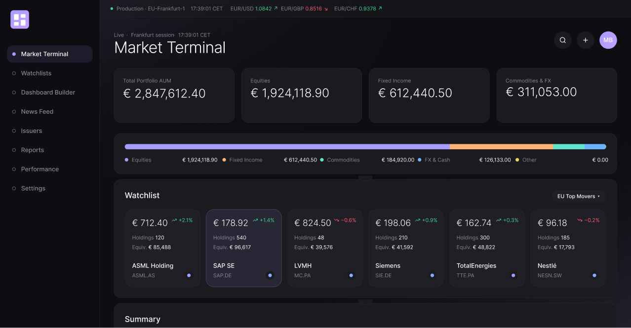The height and width of the screenshot is (328, 631).
Task: Open the MB user avatar
Action: (x=608, y=40)
